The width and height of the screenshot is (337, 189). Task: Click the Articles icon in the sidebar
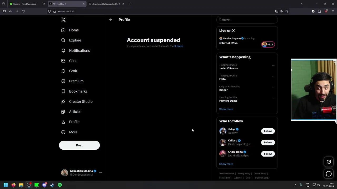coord(63,112)
